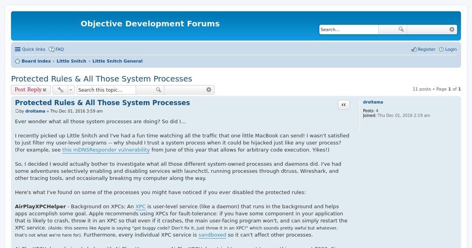Focus the header Search field

coord(349,30)
